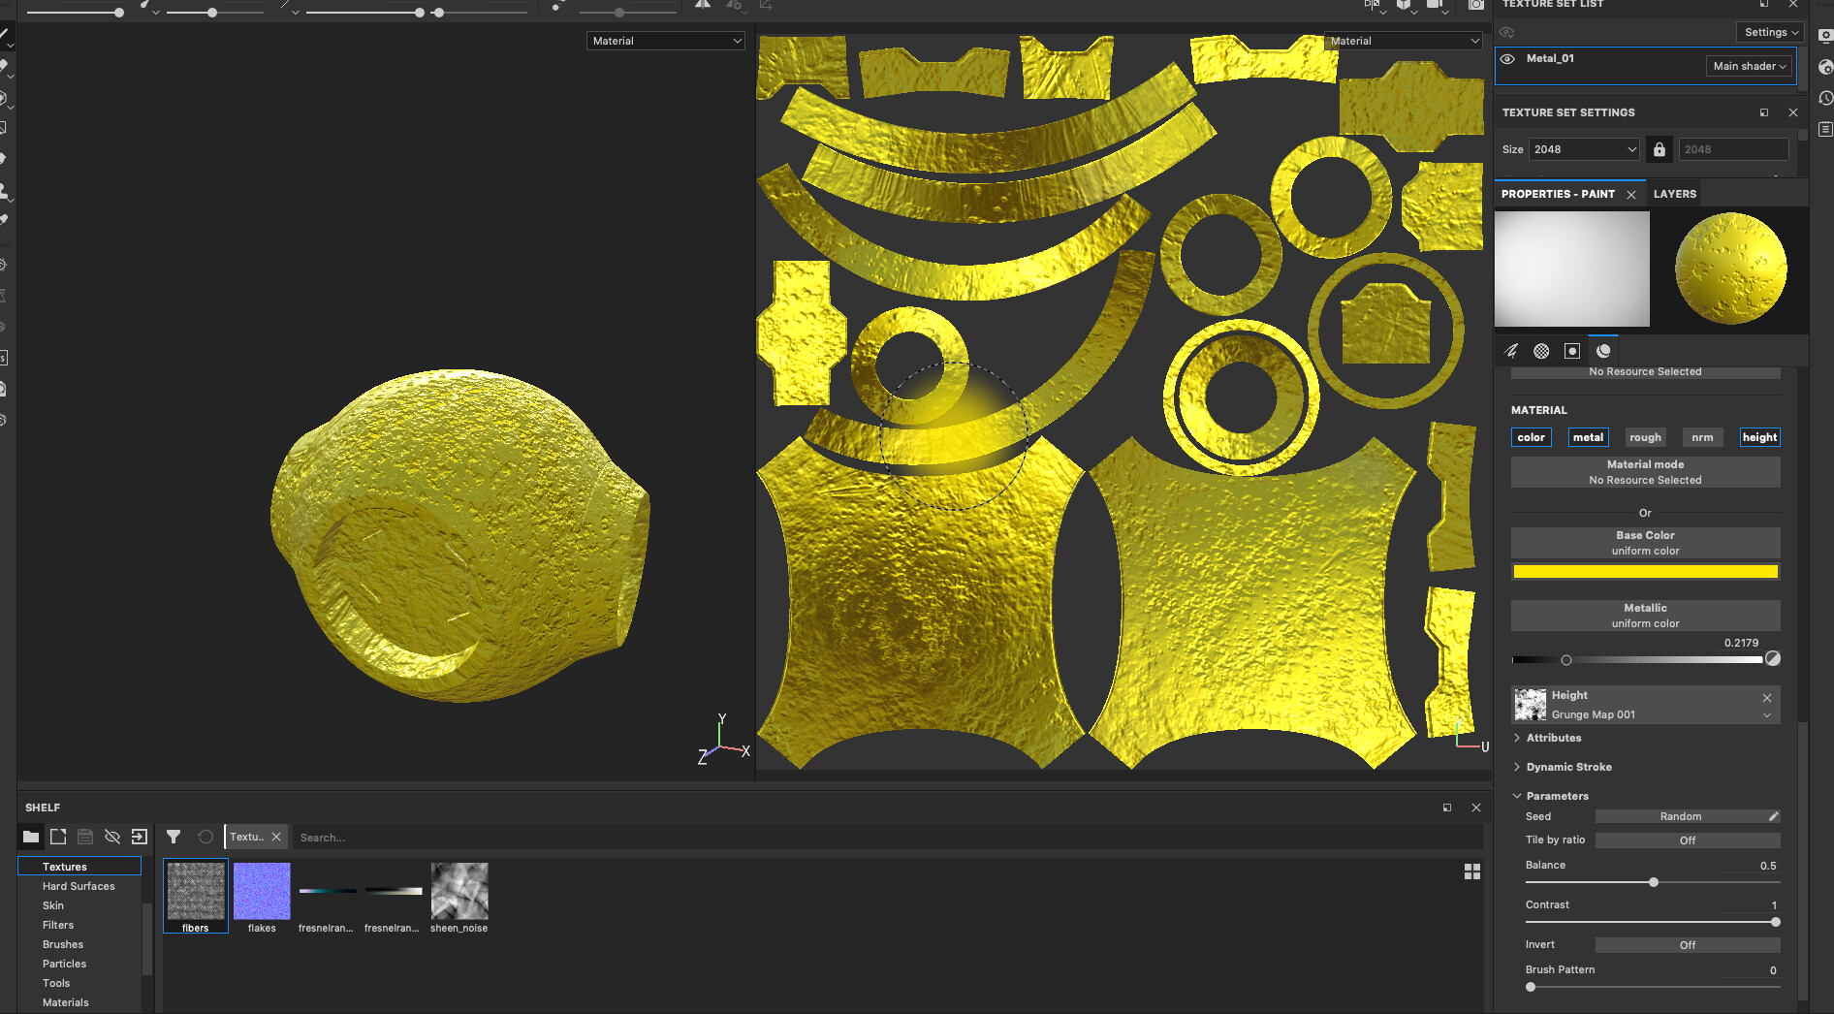Remove the Height Grunge Map 001 resource

coord(1767,698)
